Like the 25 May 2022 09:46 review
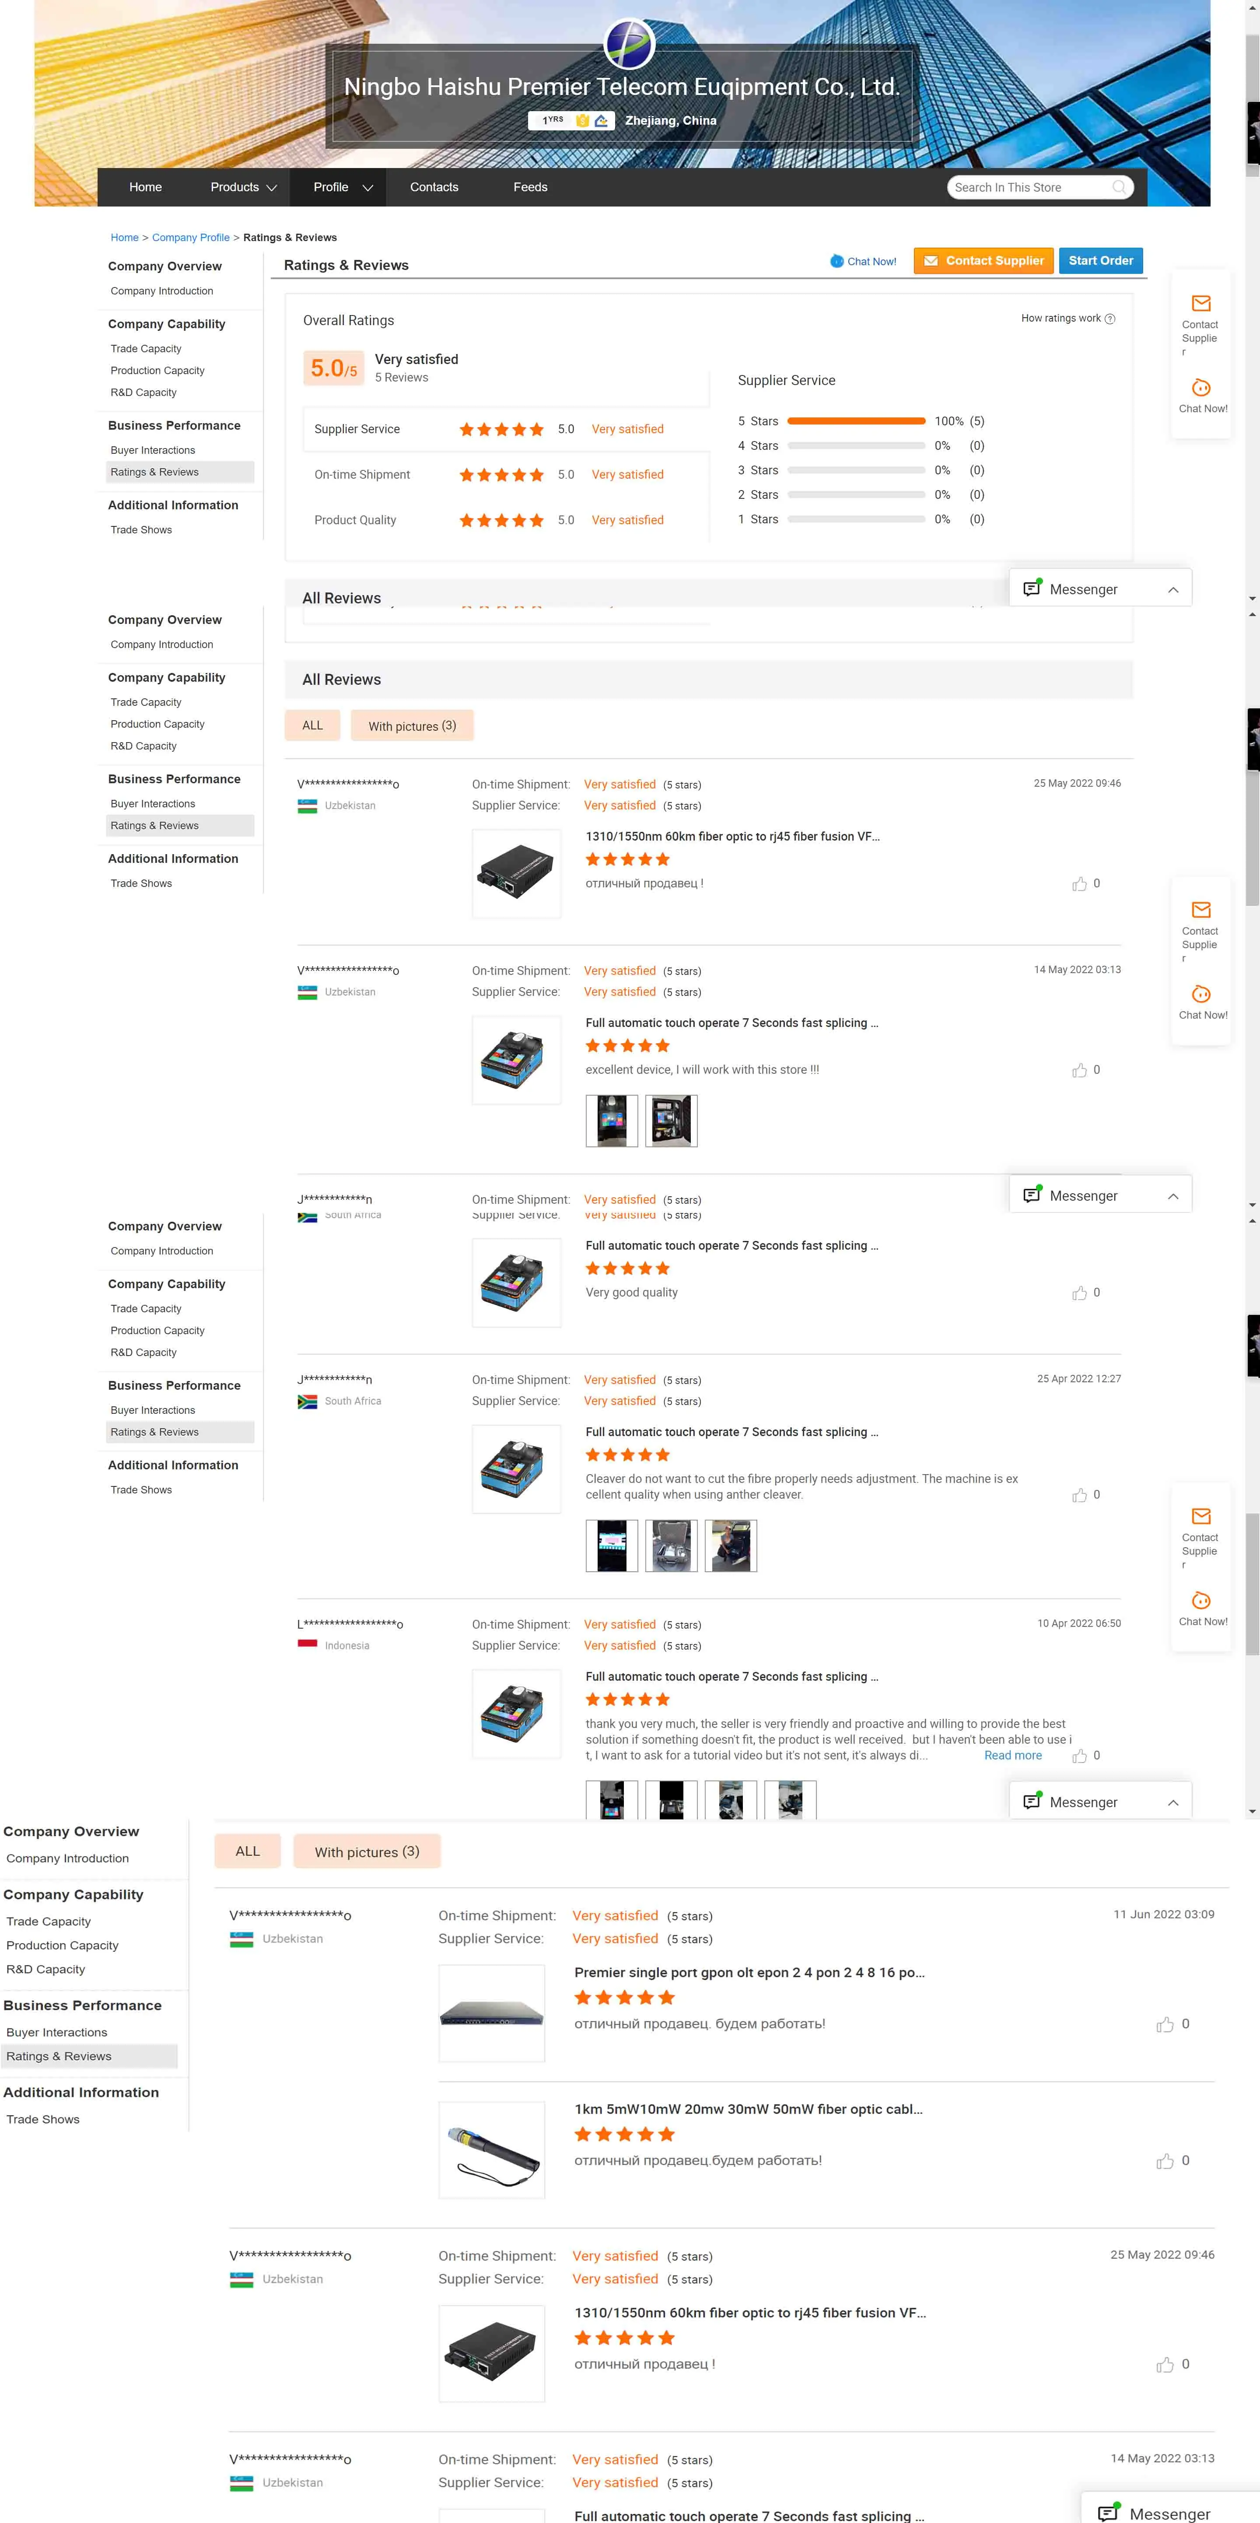The width and height of the screenshot is (1260, 2523). [x=1079, y=884]
